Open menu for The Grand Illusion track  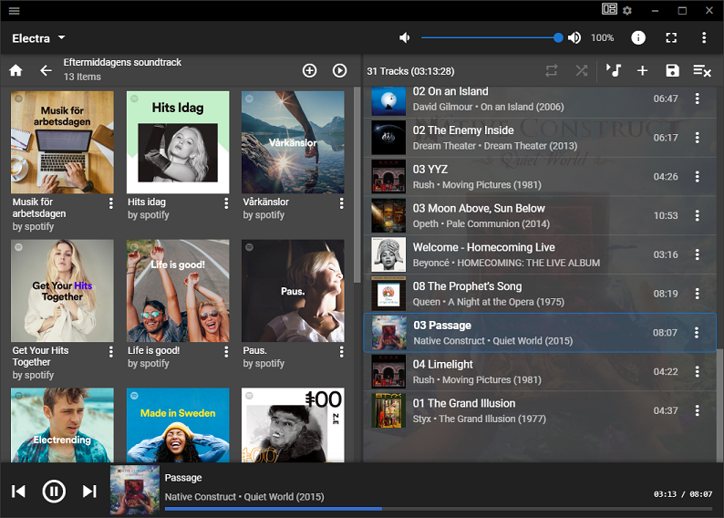coord(698,410)
